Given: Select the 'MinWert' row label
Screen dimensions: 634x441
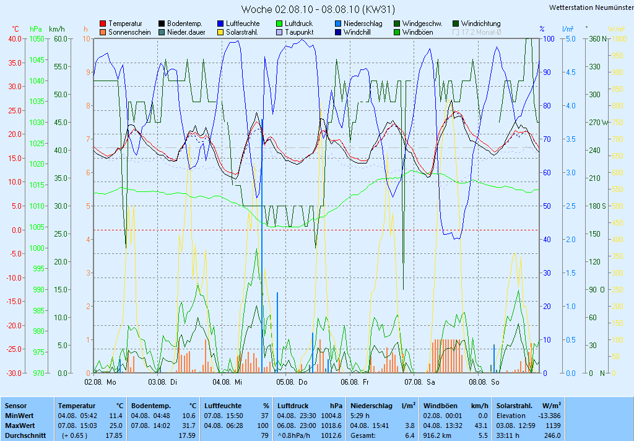Looking at the screenshot, I should click(x=19, y=416).
